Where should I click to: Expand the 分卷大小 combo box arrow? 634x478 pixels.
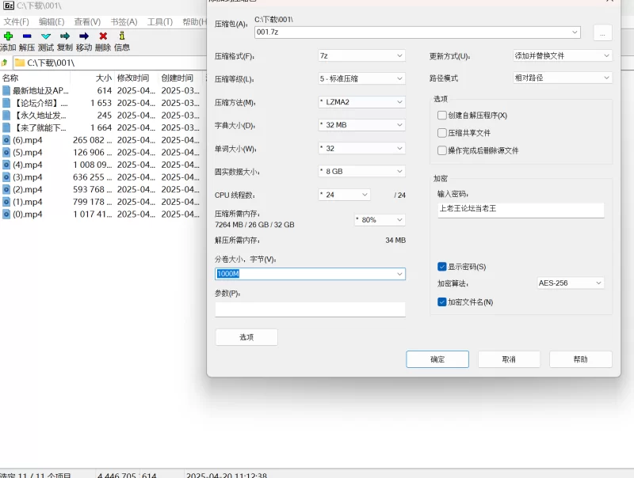point(399,274)
